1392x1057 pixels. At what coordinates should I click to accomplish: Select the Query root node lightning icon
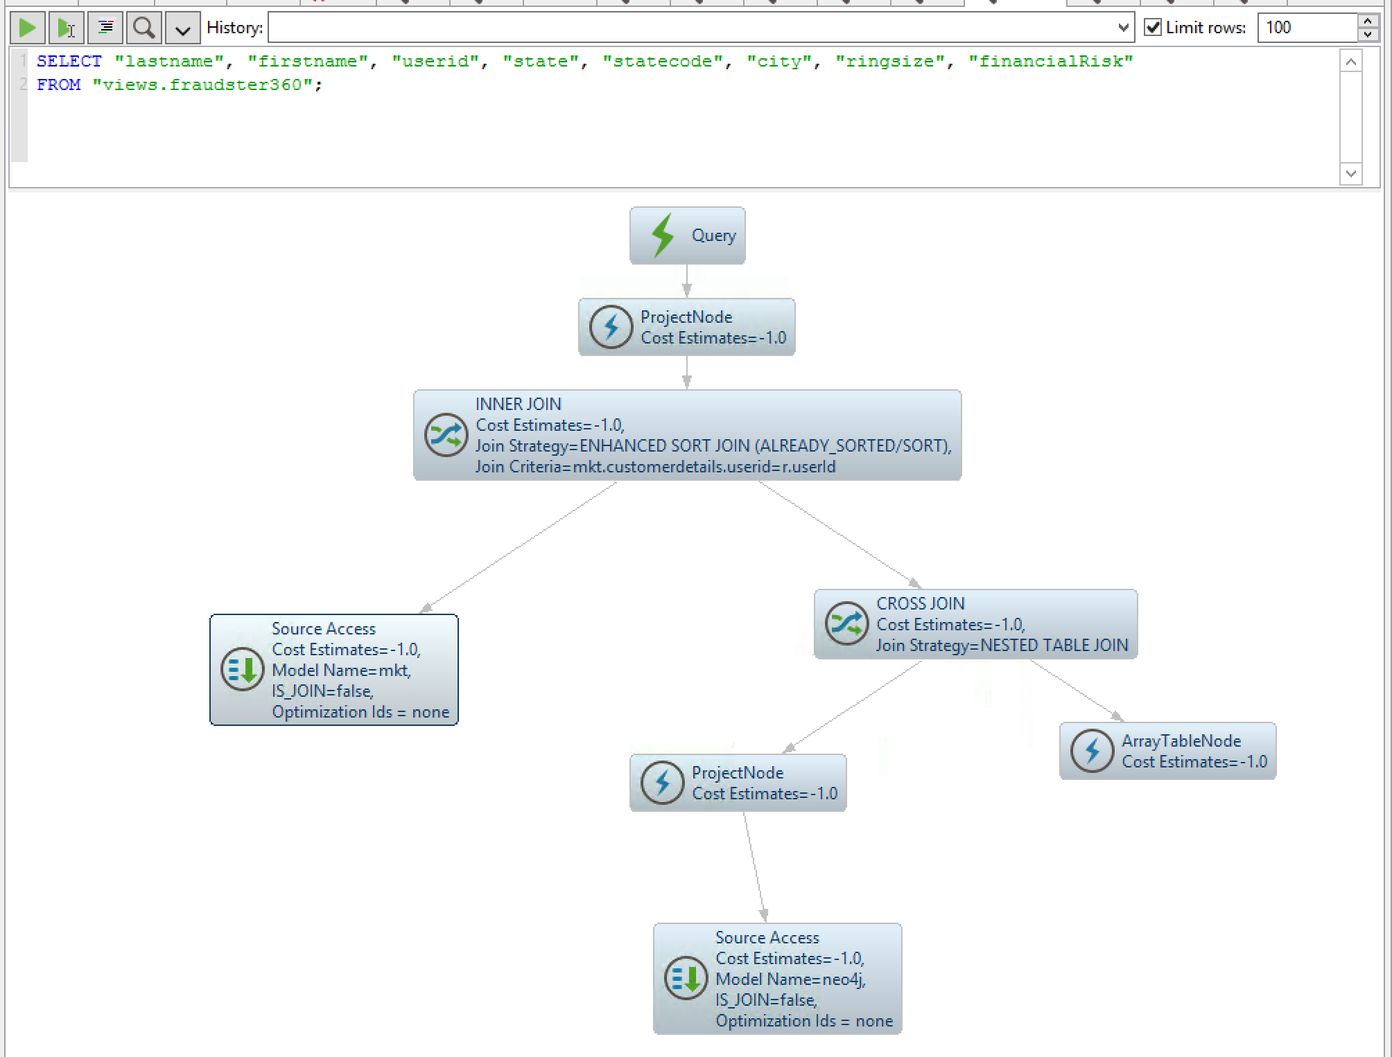[663, 236]
